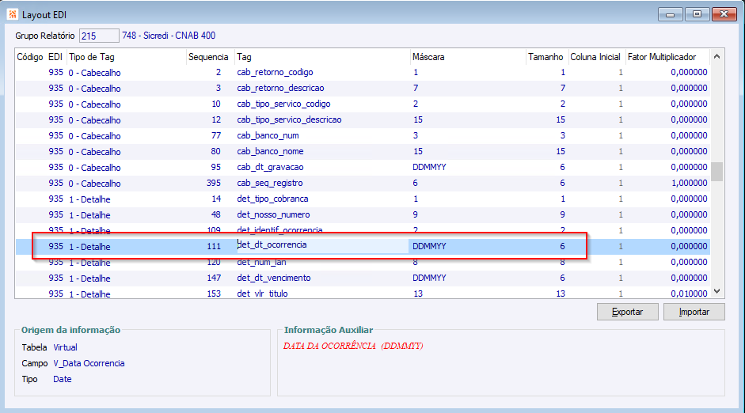745x413 pixels.
Task: Click sequence value 111 in selected row
Action: point(213,246)
